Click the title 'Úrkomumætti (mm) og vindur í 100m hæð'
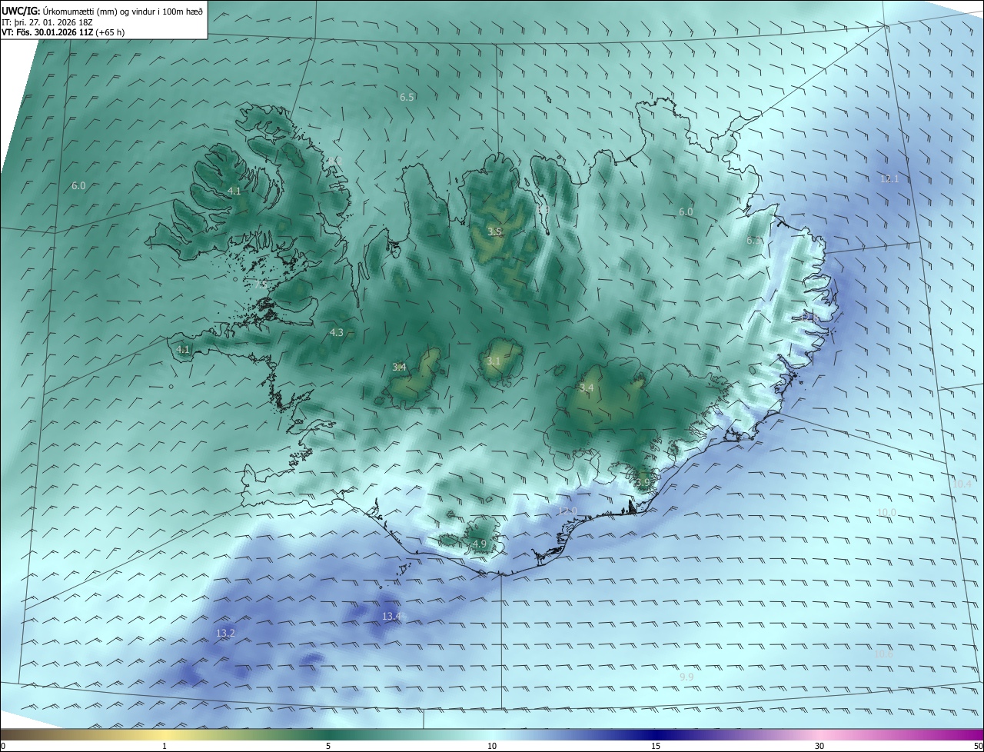Image resolution: width=984 pixels, height=752 pixels. 123,12
